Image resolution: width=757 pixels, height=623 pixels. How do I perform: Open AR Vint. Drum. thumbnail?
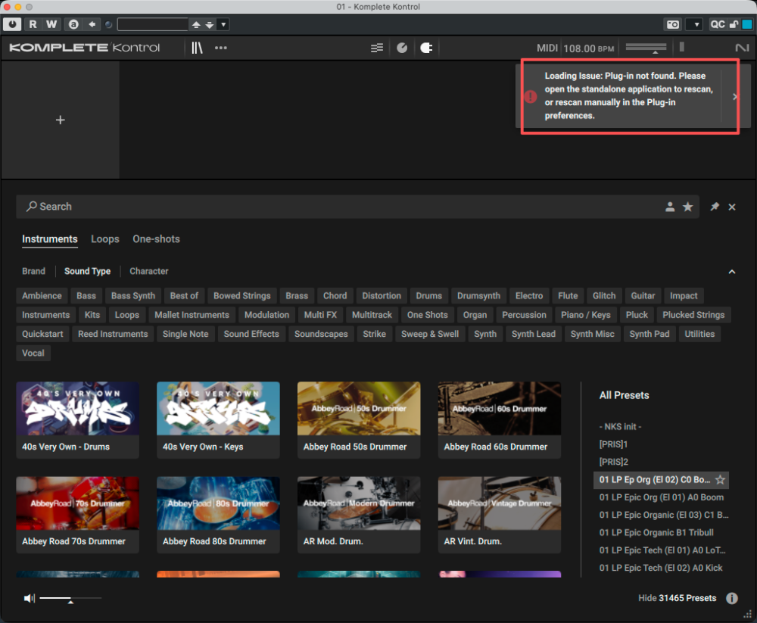(499, 515)
